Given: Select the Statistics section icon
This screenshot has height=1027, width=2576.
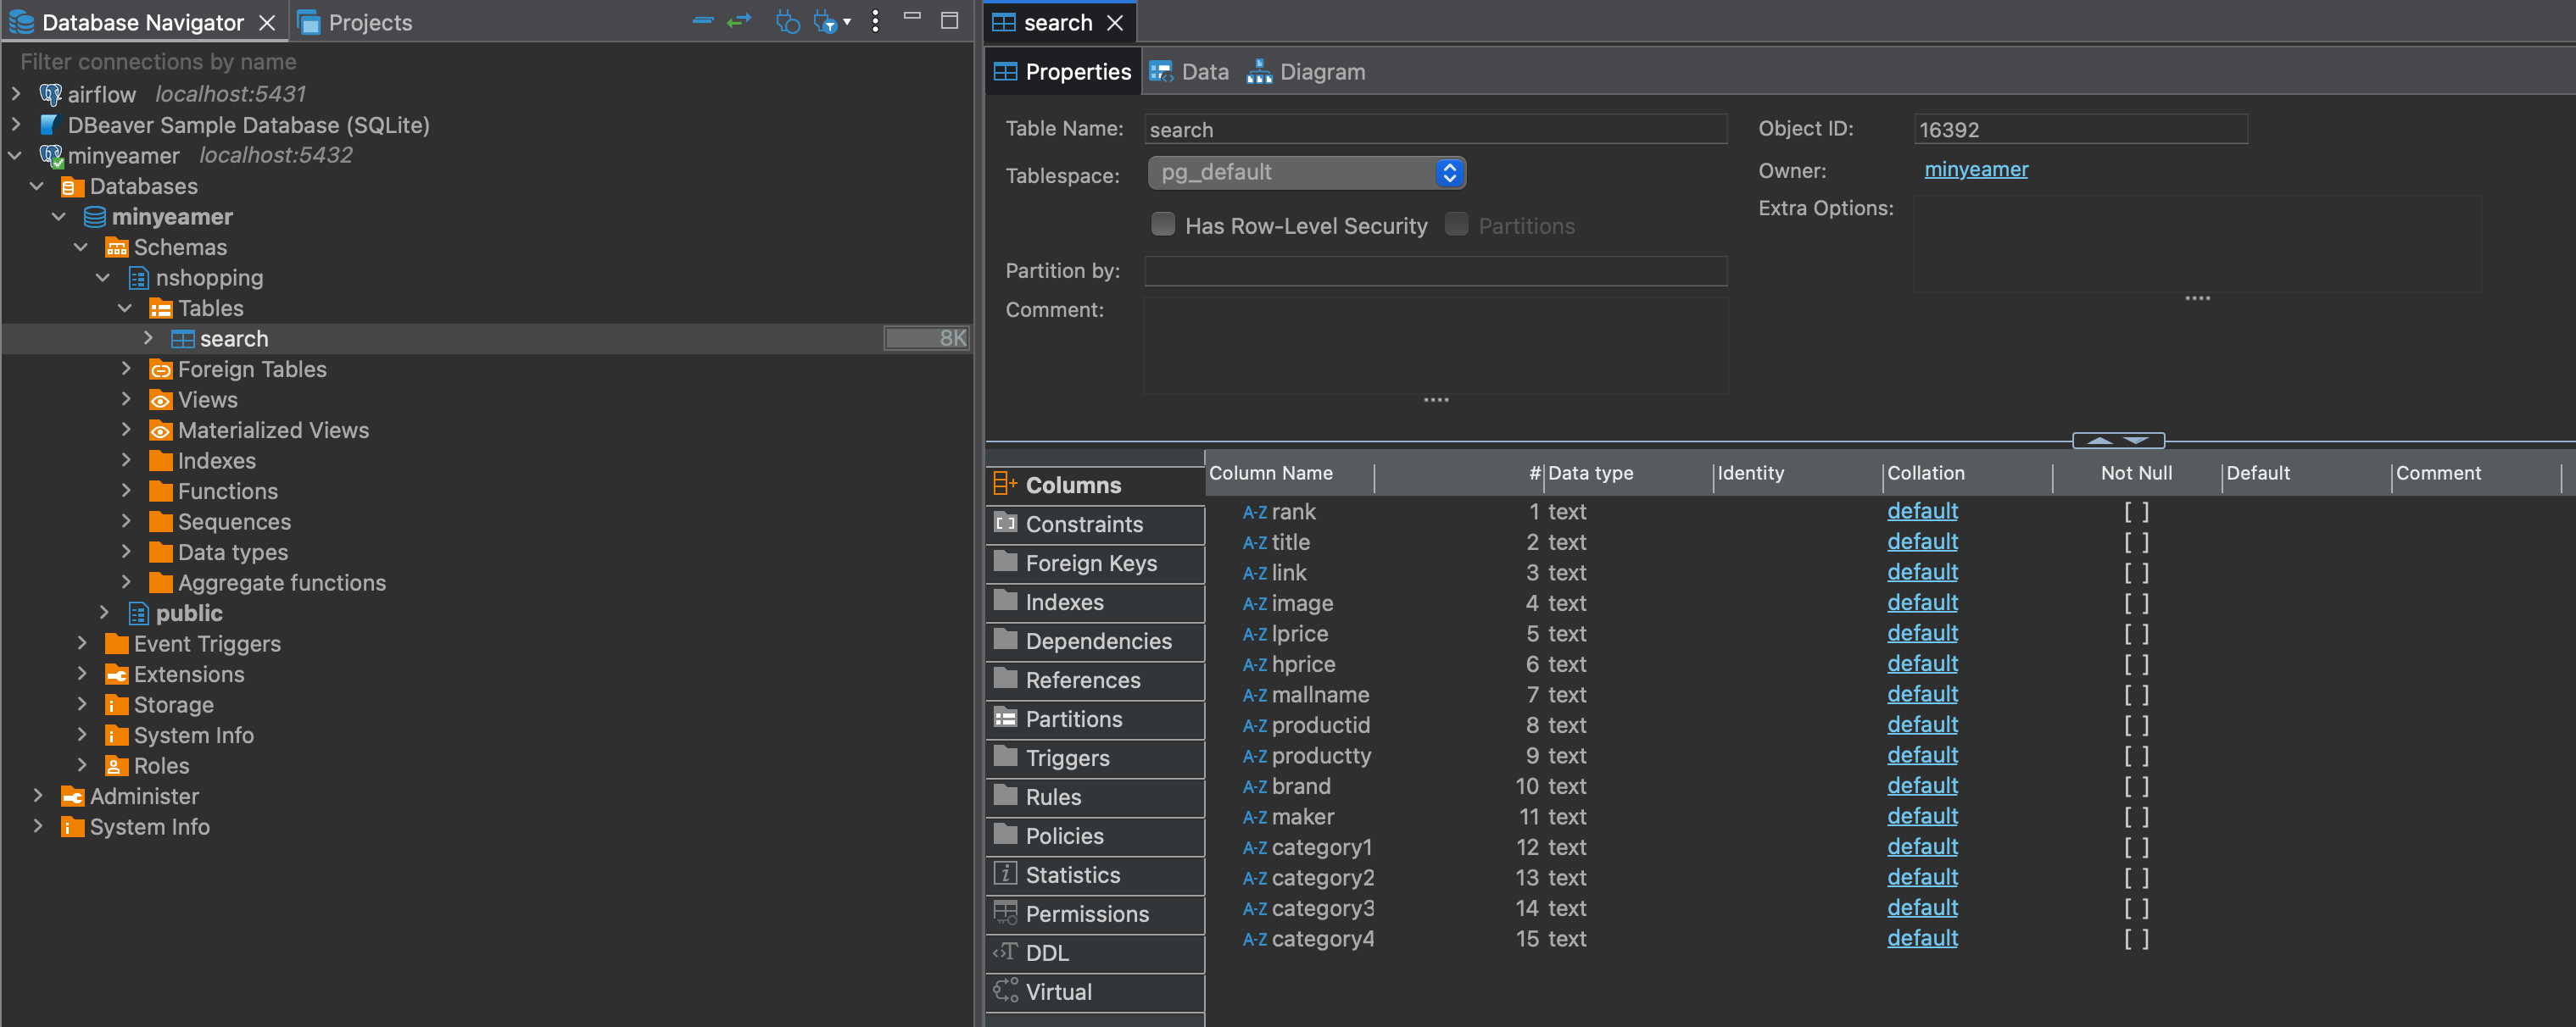Looking at the screenshot, I should point(1005,874).
